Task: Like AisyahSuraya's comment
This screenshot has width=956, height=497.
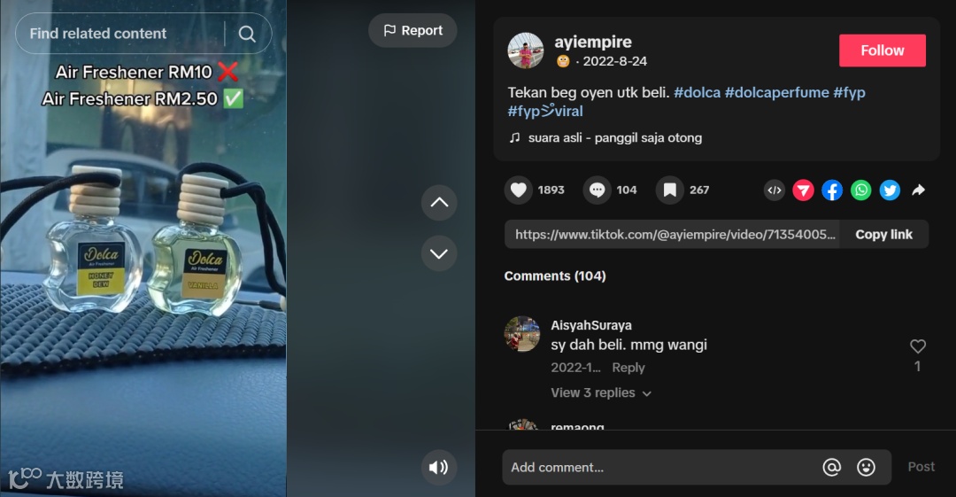Action: click(918, 346)
